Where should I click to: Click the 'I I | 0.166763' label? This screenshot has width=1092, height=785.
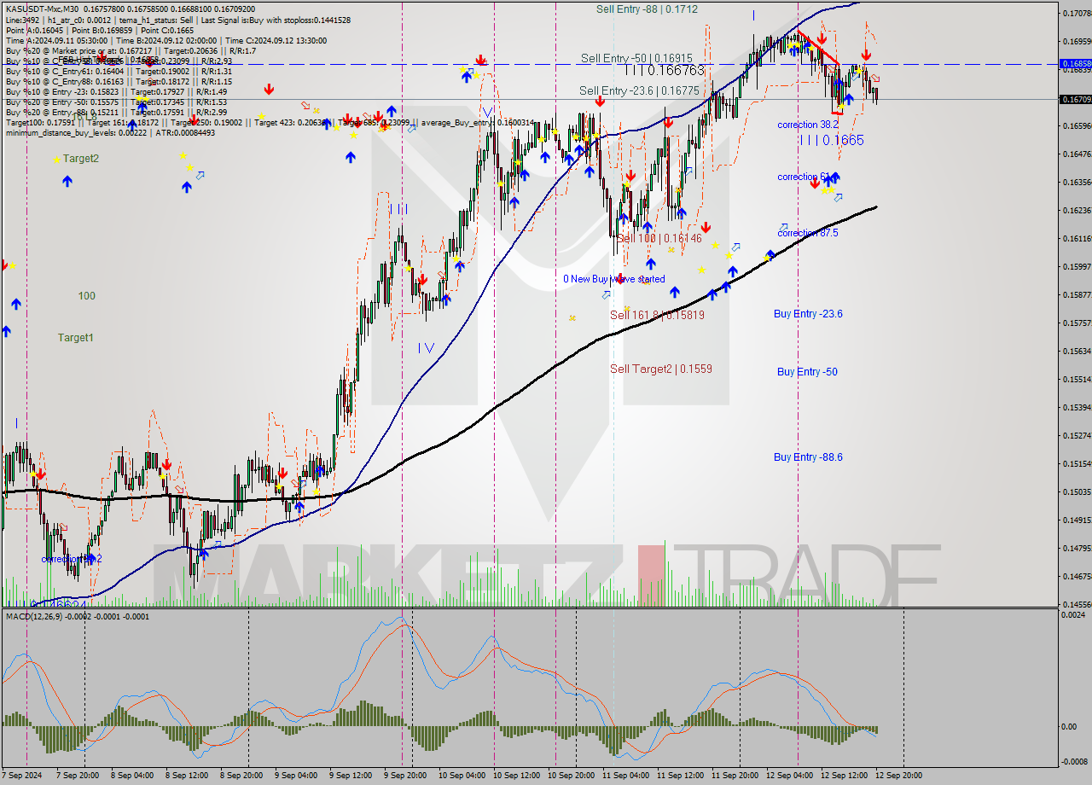click(x=664, y=70)
